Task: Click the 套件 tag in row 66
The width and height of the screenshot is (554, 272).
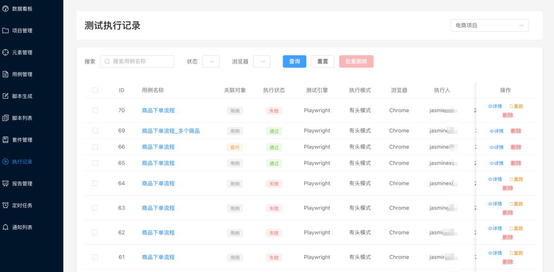Action: 235,147
